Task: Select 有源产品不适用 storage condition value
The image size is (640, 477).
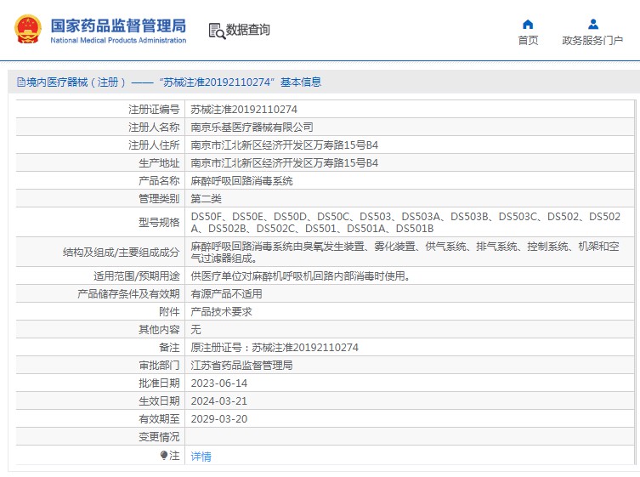Action: tap(227, 294)
